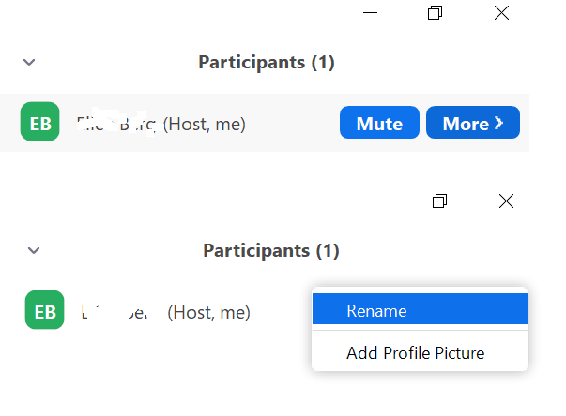The width and height of the screenshot is (566, 416).
Task: Mute the host participant
Action: coord(379,123)
